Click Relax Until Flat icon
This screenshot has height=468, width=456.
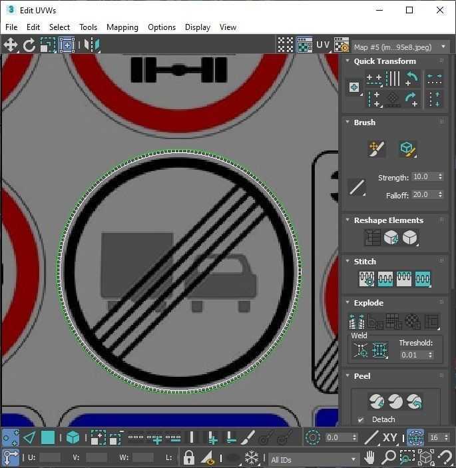391,238
